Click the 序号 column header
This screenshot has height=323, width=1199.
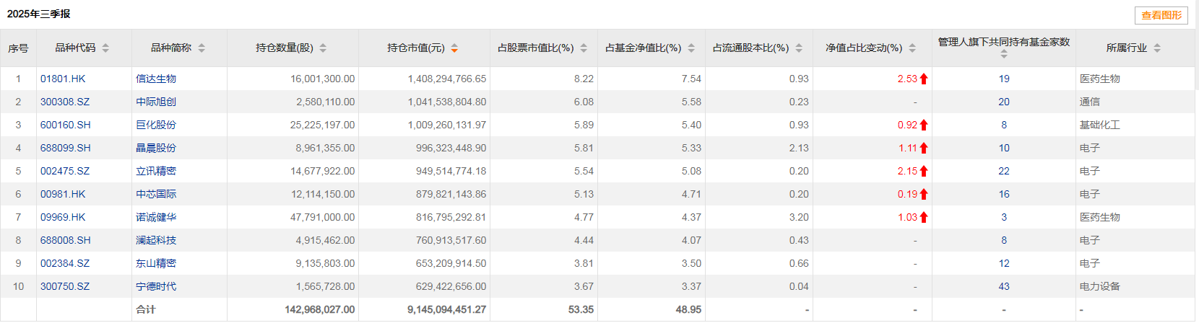18,48
